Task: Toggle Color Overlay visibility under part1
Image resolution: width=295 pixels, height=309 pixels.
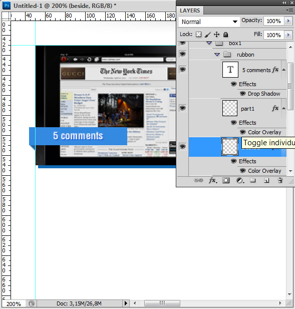Action: [x=242, y=132]
